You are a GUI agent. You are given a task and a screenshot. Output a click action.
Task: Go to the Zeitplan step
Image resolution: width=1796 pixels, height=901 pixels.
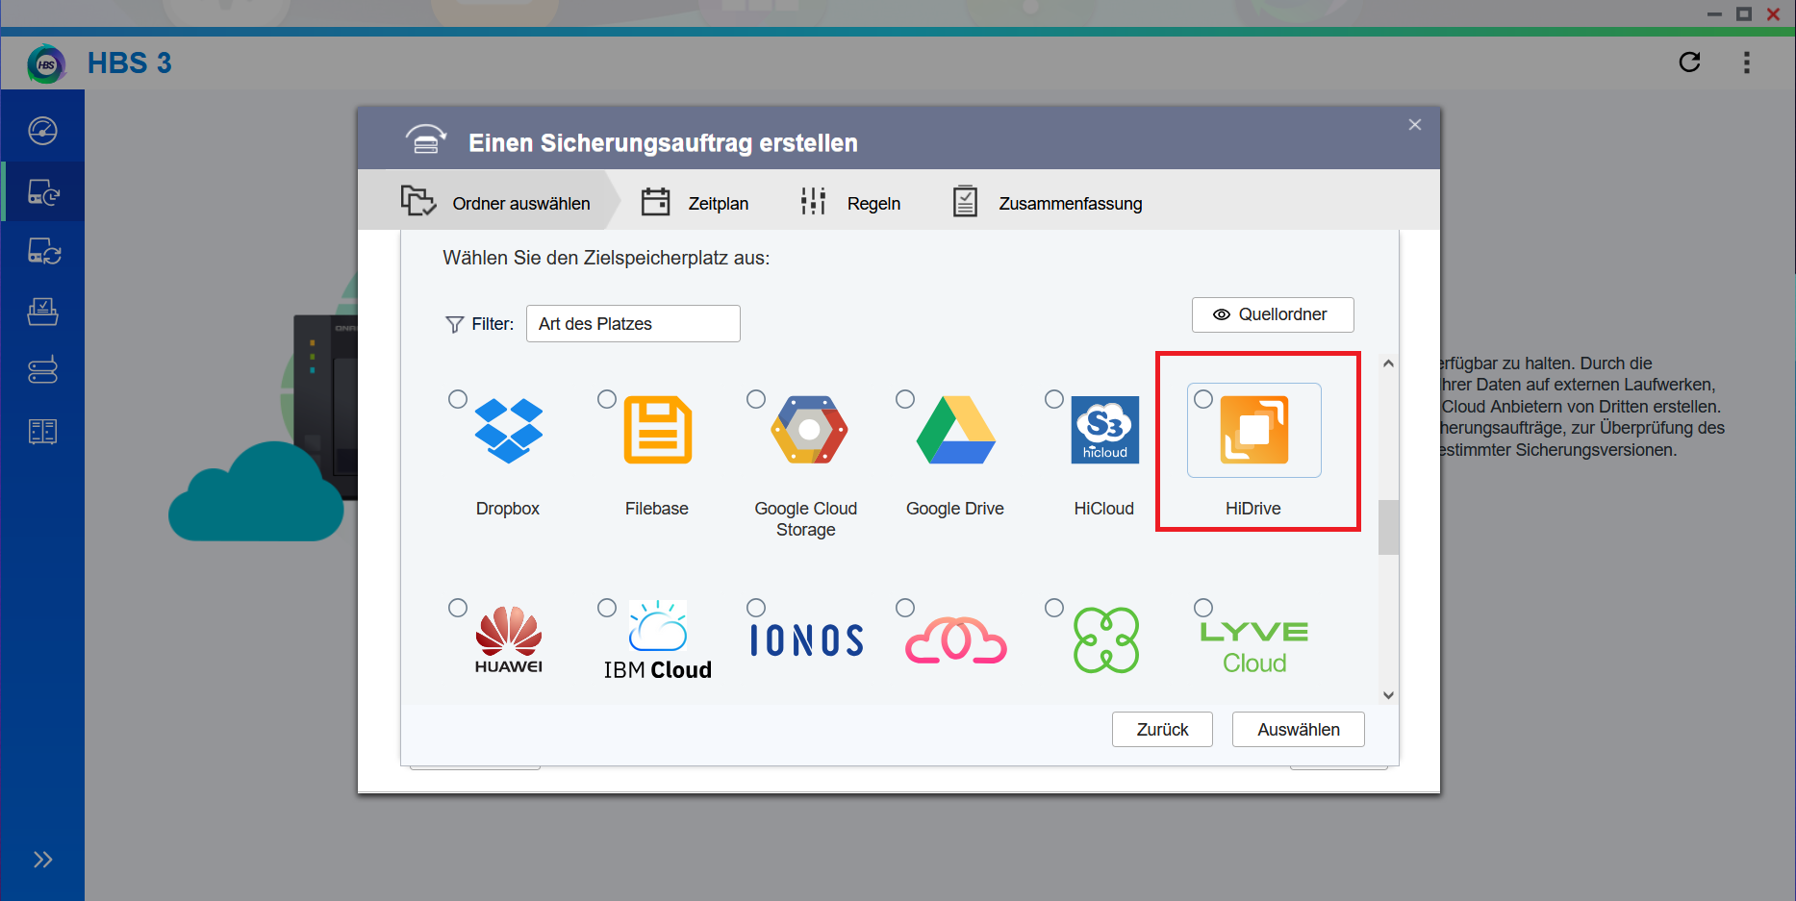(695, 203)
